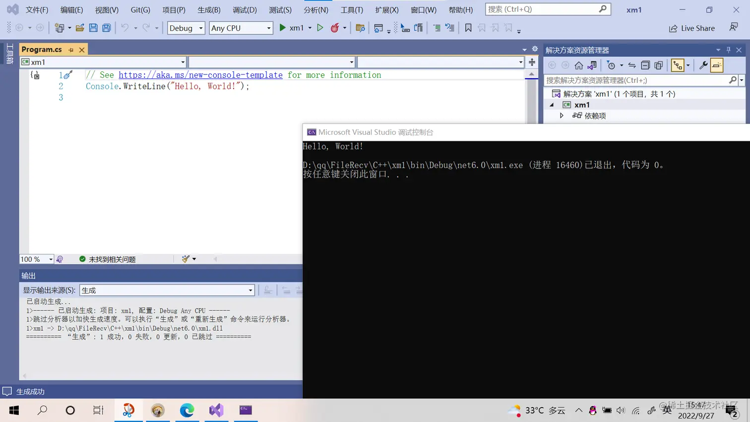The width and height of the screenshot is (750, 422).
Task: Uncomment selected lines icon
Action: click(450, 28)
